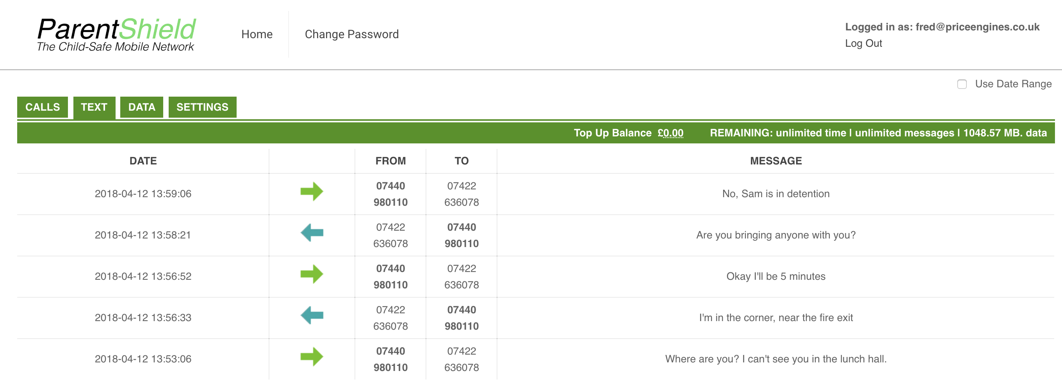Select the message 'No, Sam is in detention'

[x=776, y=194]
